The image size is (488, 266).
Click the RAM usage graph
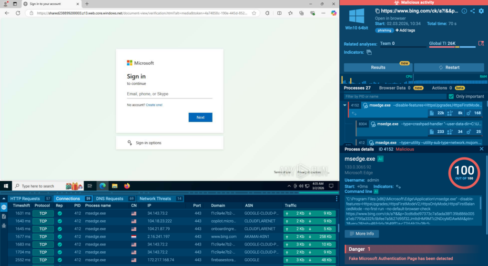[x=450, y=79]
